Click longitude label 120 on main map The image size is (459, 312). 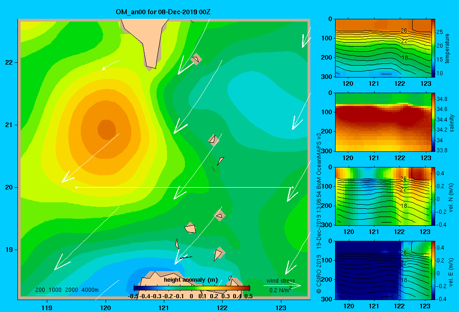pyautogui.click(x=106, y=307)
